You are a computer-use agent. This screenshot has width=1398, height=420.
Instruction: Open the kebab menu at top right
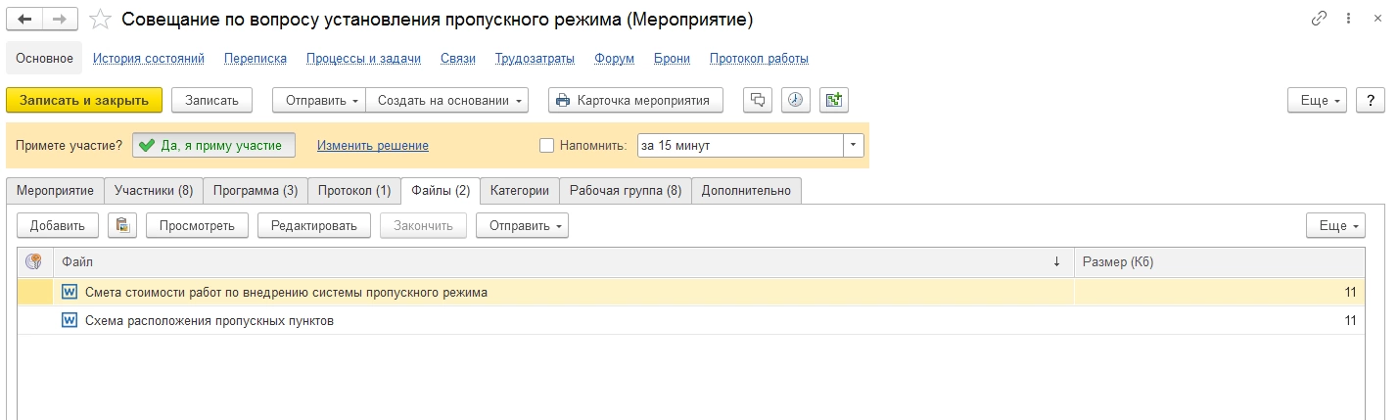(1349, 20)
